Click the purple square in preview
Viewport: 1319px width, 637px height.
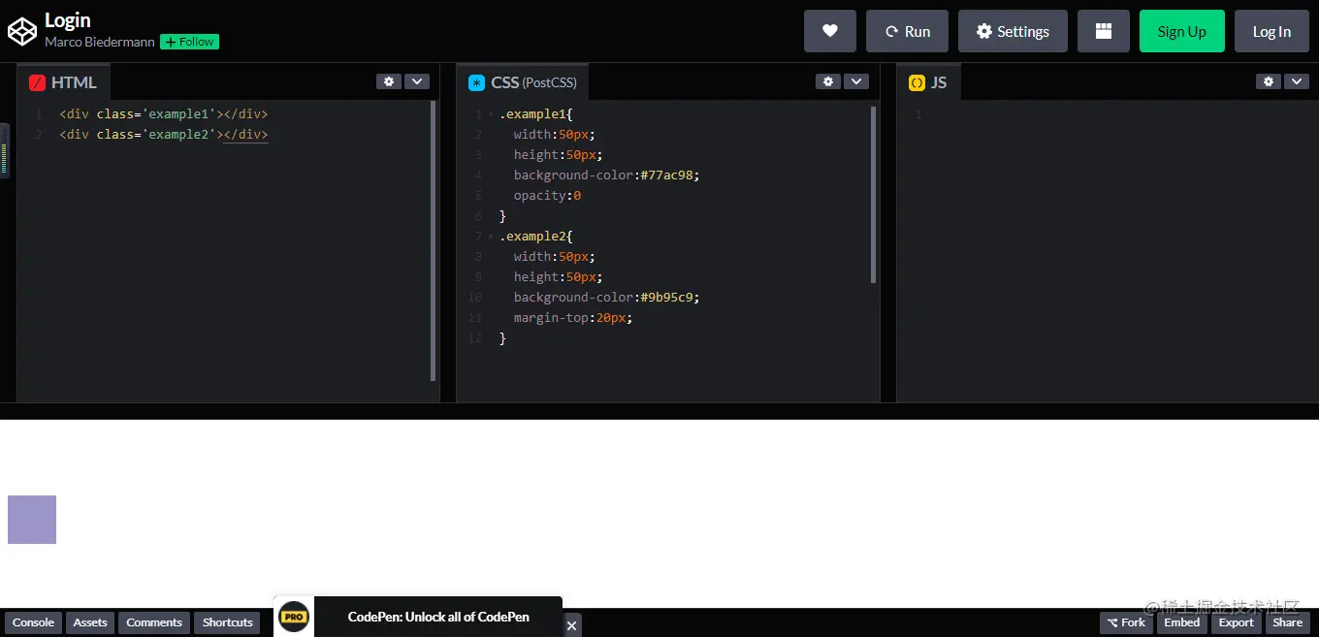pos(32,520)
